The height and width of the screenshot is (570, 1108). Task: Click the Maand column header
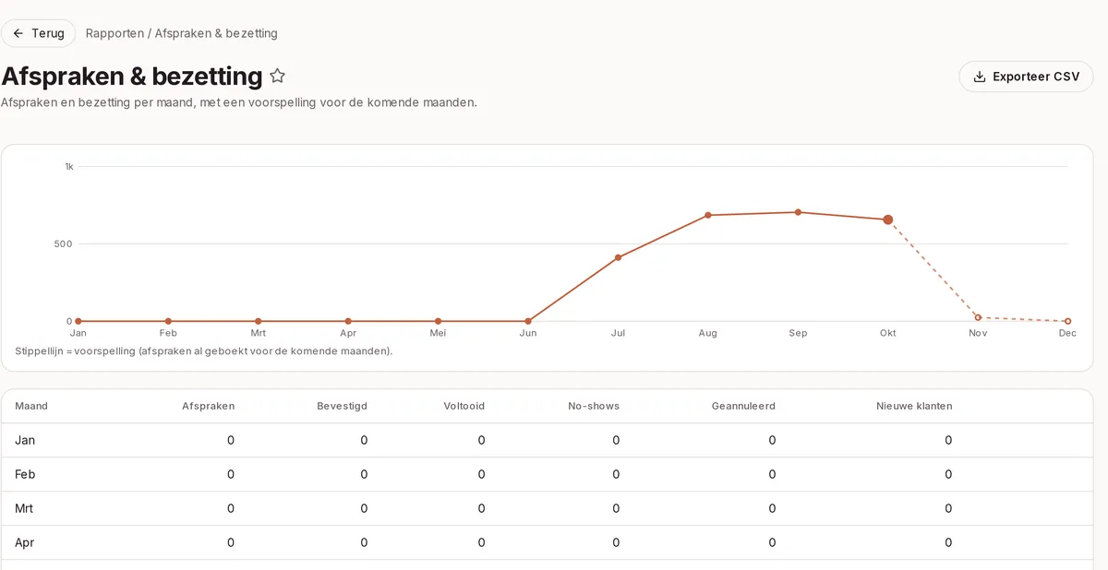[x=31, y=406]
